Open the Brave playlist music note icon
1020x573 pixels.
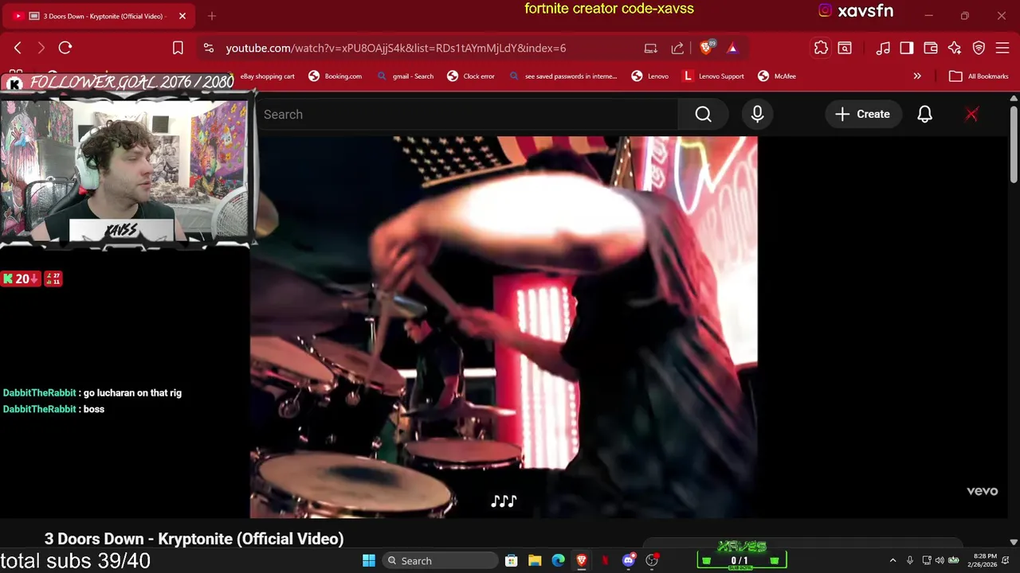(883, 48)
